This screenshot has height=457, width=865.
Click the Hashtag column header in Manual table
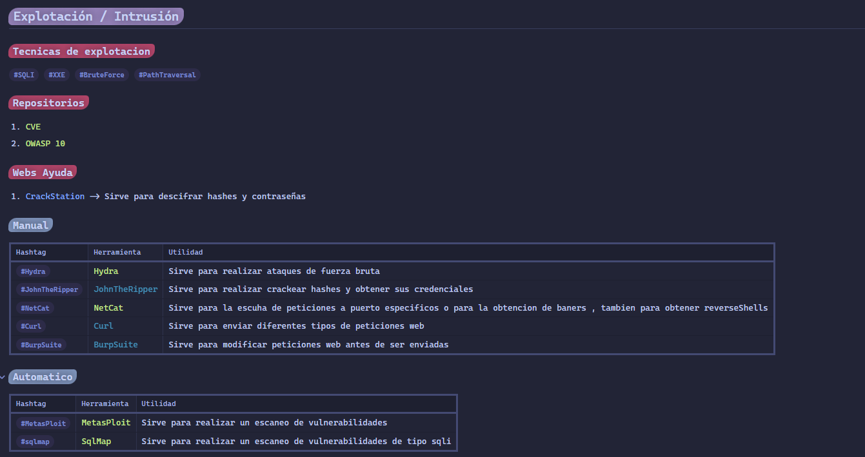coord(30,252)
